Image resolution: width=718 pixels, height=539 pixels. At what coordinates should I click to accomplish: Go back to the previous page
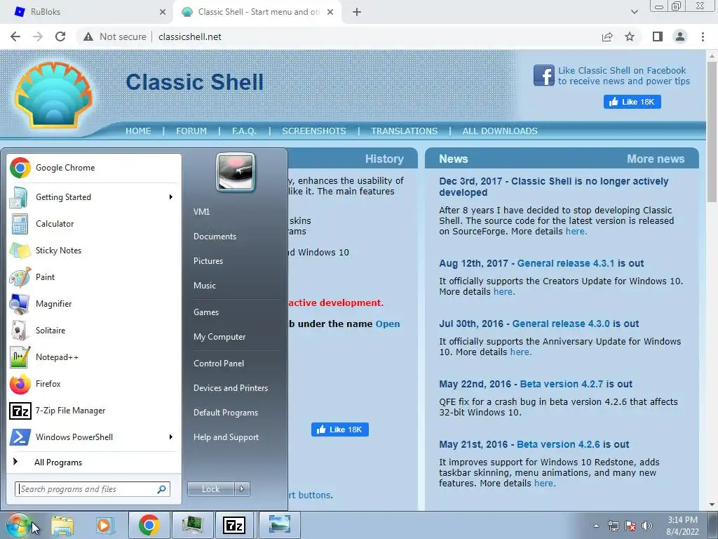pyautogui.click(x=15, y=36)
